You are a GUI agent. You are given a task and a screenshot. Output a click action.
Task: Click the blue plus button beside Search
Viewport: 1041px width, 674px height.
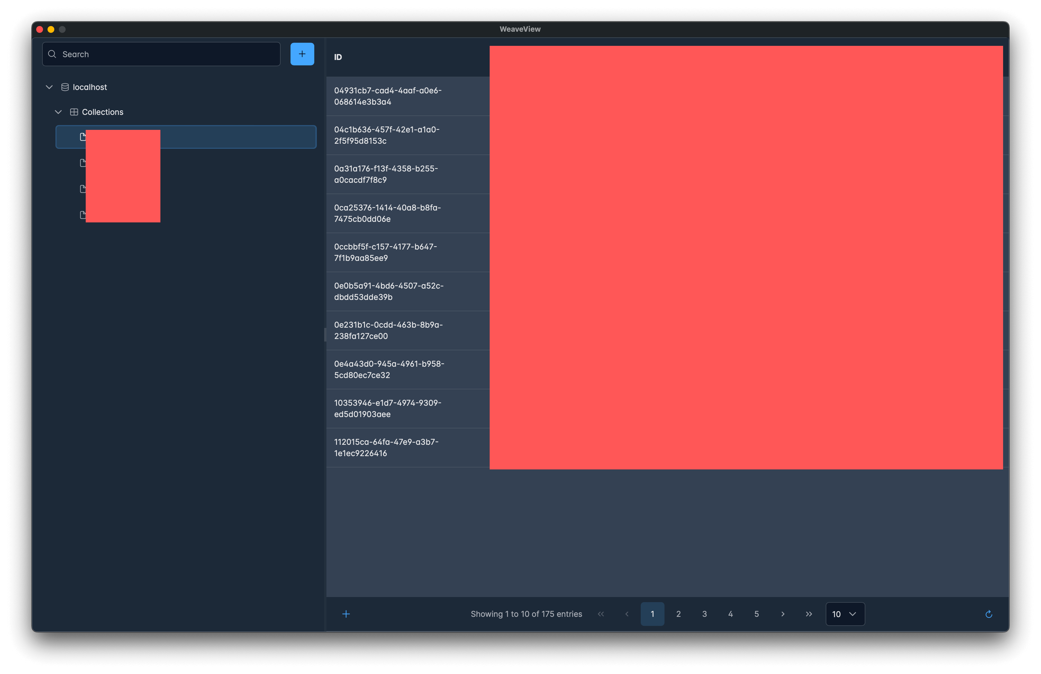pos(302,54)
